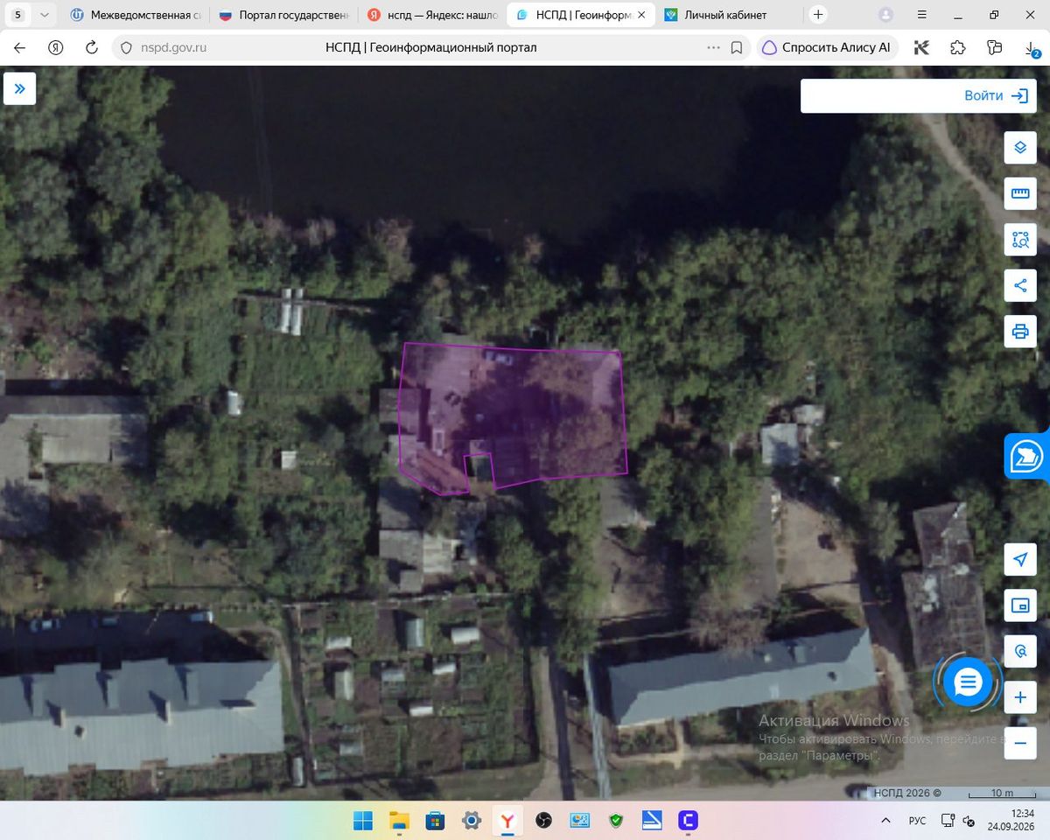The width and height of the screenshot is (1050, 840).
Task: Open File Explorer from the taskbar
Action: pyautogui.click(x=399, y=821)
